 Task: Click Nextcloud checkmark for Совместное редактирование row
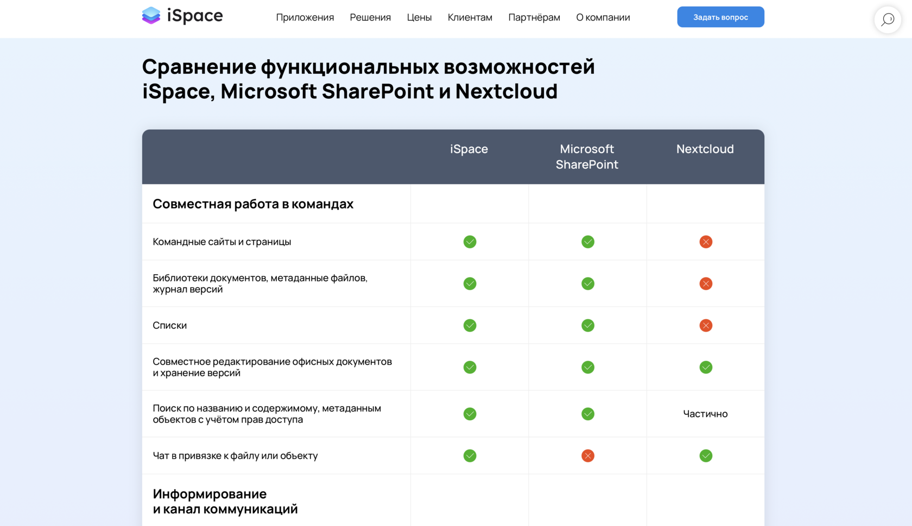pyautogui.click(x=706, y=367)
